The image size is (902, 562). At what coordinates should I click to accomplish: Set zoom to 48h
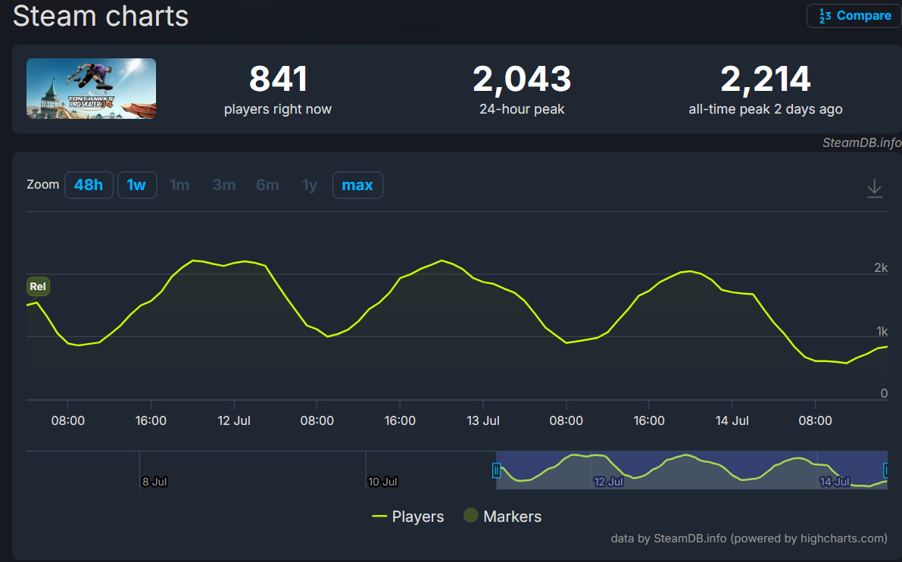89,185
